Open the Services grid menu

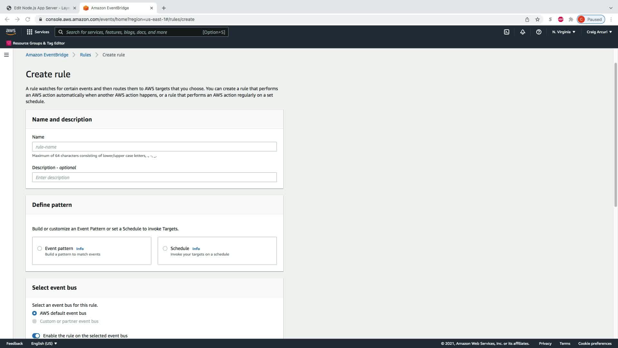(38, 32)
